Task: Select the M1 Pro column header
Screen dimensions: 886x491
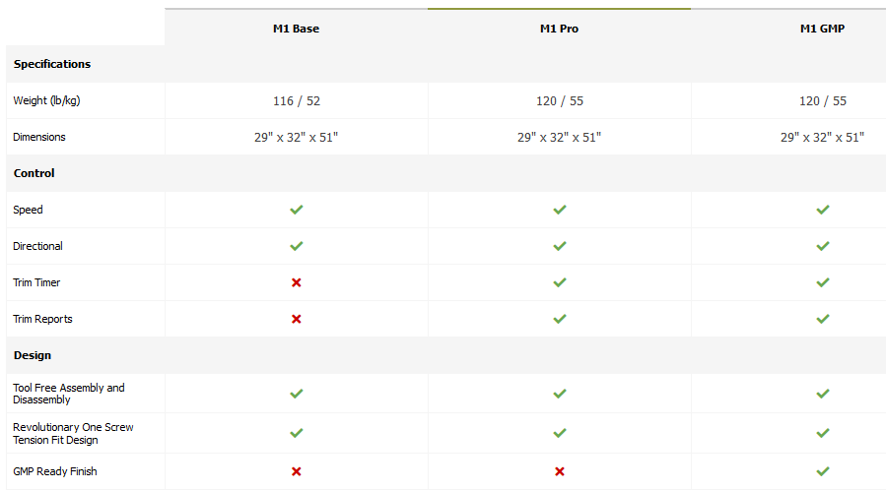Action: [x=559, y=29]
